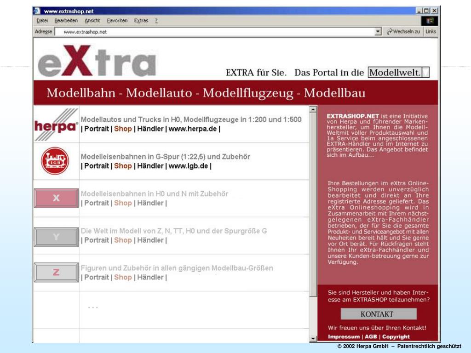This screenshot has width=471, height=353.
Task: Click the EXTRASHOP.NET bold heading text
Action: click(353, 116)
